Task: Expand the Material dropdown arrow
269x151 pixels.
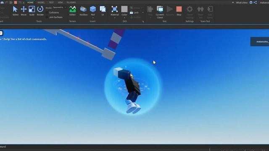Action: click(x=115, y=18)
